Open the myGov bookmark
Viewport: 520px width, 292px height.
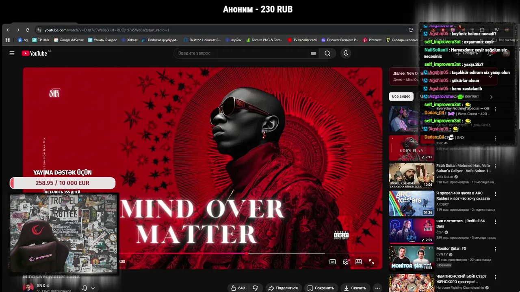234,40
